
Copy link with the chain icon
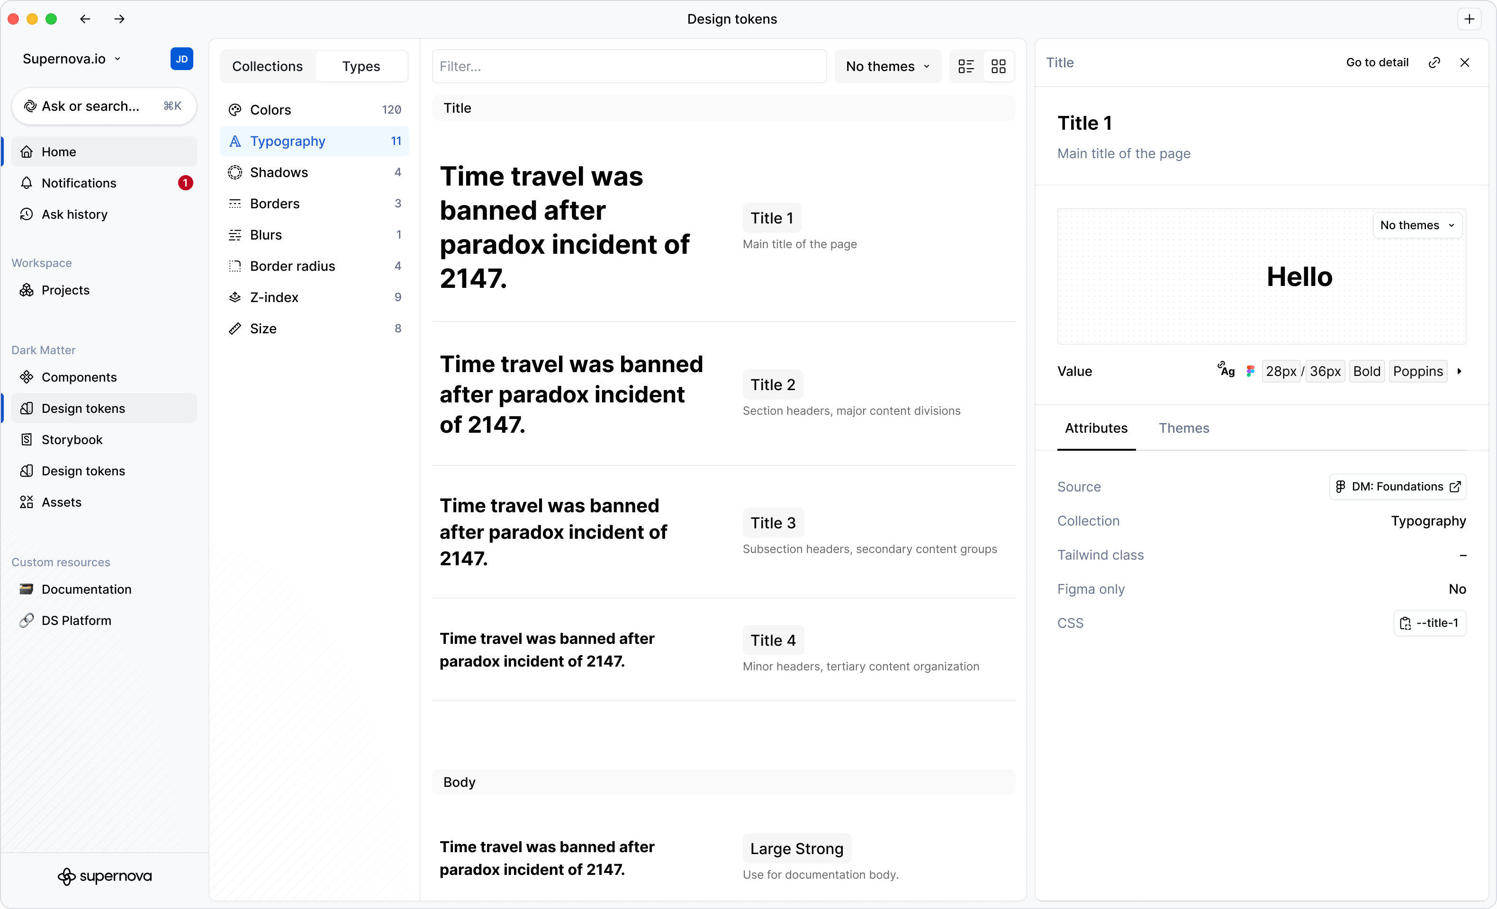pyautogui.click(x=1434, y=62)
